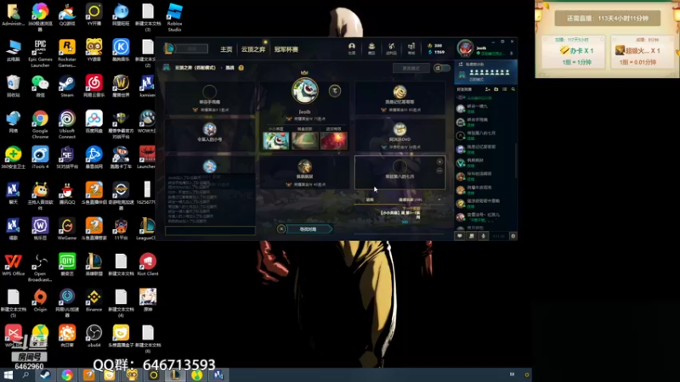The width and height of the screenshot is (680, 382).
Task: Open the obs64 desktop shortcut
Action: point(93,335)
